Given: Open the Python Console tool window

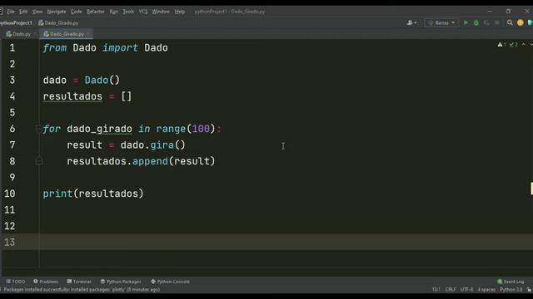Looking at the screenshot, I should [170, 282].
